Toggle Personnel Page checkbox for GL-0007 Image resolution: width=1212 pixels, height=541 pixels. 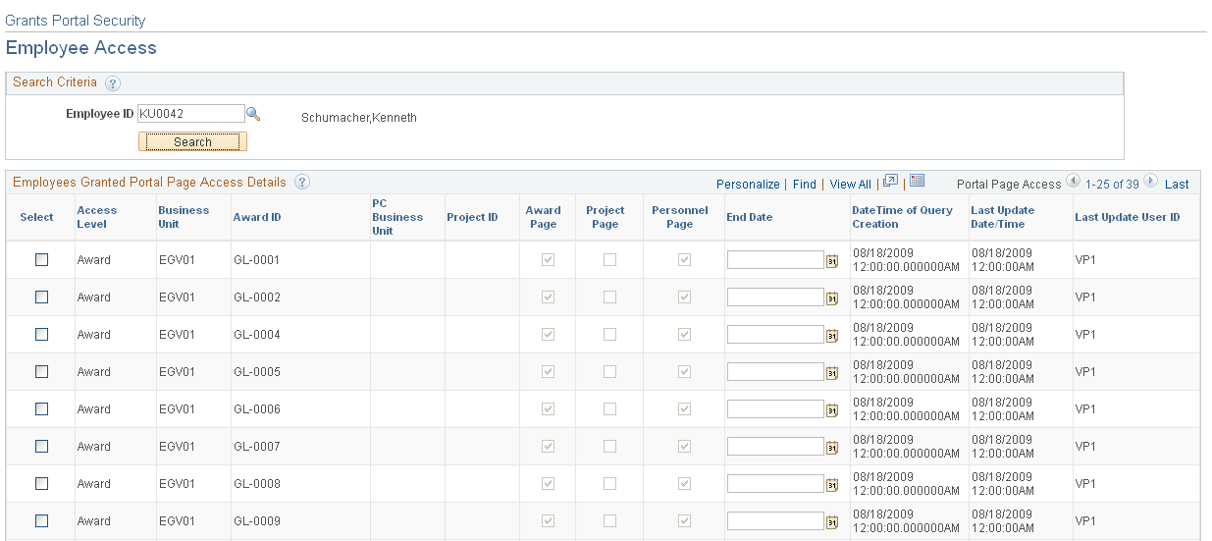pyautogui.click(x=685, y=447)
